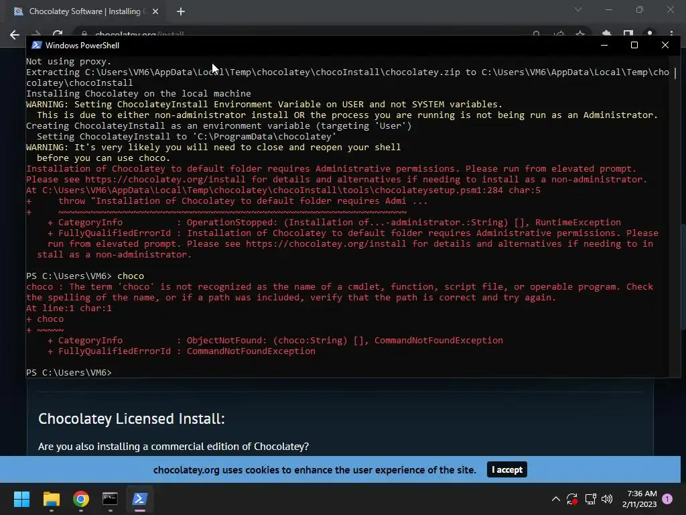Open network status tray icon
The width and height of the screenshot is (686, 515).
coord(590,499)
